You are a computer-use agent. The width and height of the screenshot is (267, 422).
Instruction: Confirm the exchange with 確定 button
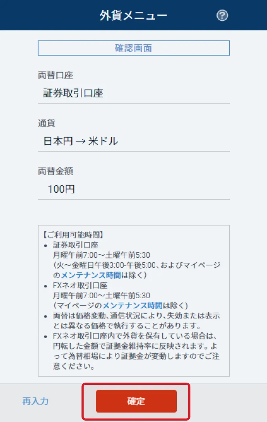coord(136,401)
